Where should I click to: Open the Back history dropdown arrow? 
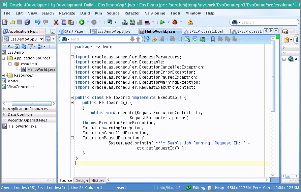coord(88,22)
